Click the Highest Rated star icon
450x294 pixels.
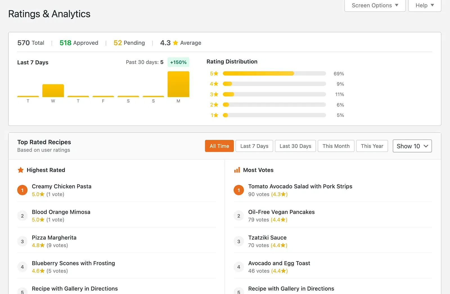[21, 170]
